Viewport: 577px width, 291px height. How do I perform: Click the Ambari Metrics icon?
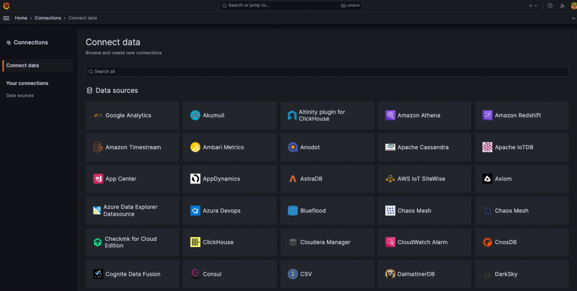point(196,147)
